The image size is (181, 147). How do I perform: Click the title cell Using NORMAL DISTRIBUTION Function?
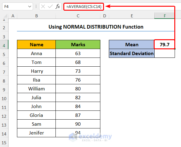click(x=96, y=27)
